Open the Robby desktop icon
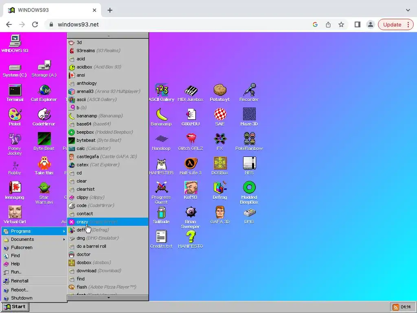Image resolution: width=417 pixels, height=313 pixels. (x=15, y=168)
